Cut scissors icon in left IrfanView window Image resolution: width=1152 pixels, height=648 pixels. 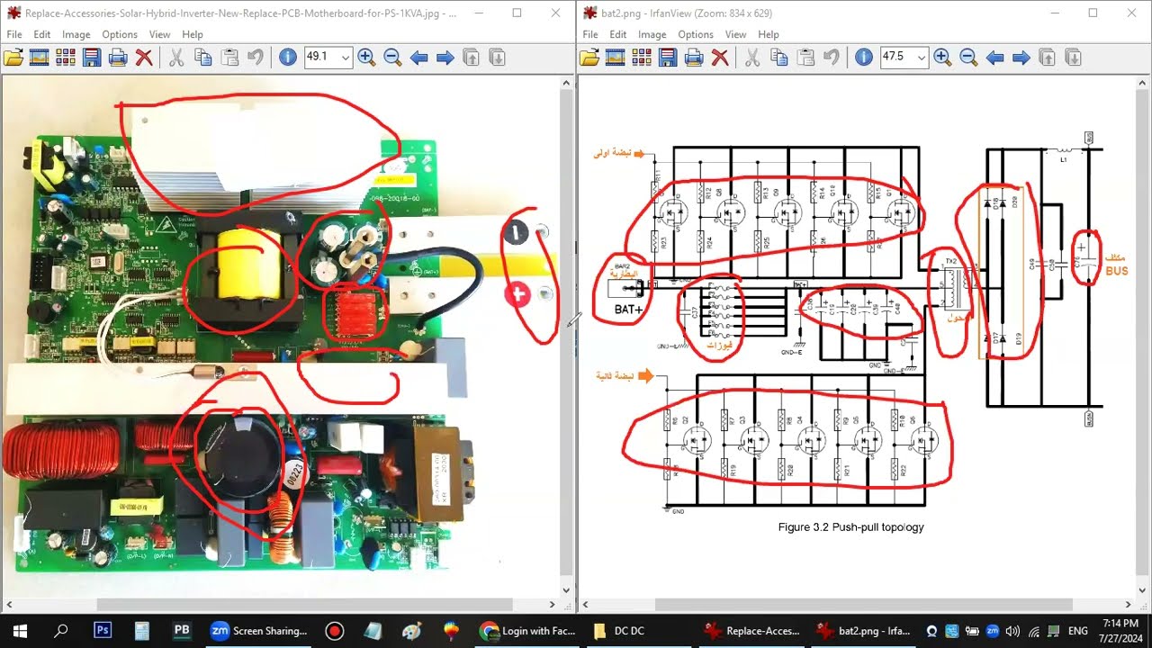tap(176, 58)
